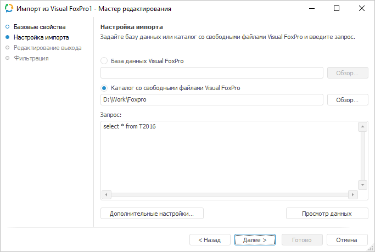This screenshot has width=375, height=252.
Task: Select the Visual FoxPro database radio option
Action: (x=104, y=61)
